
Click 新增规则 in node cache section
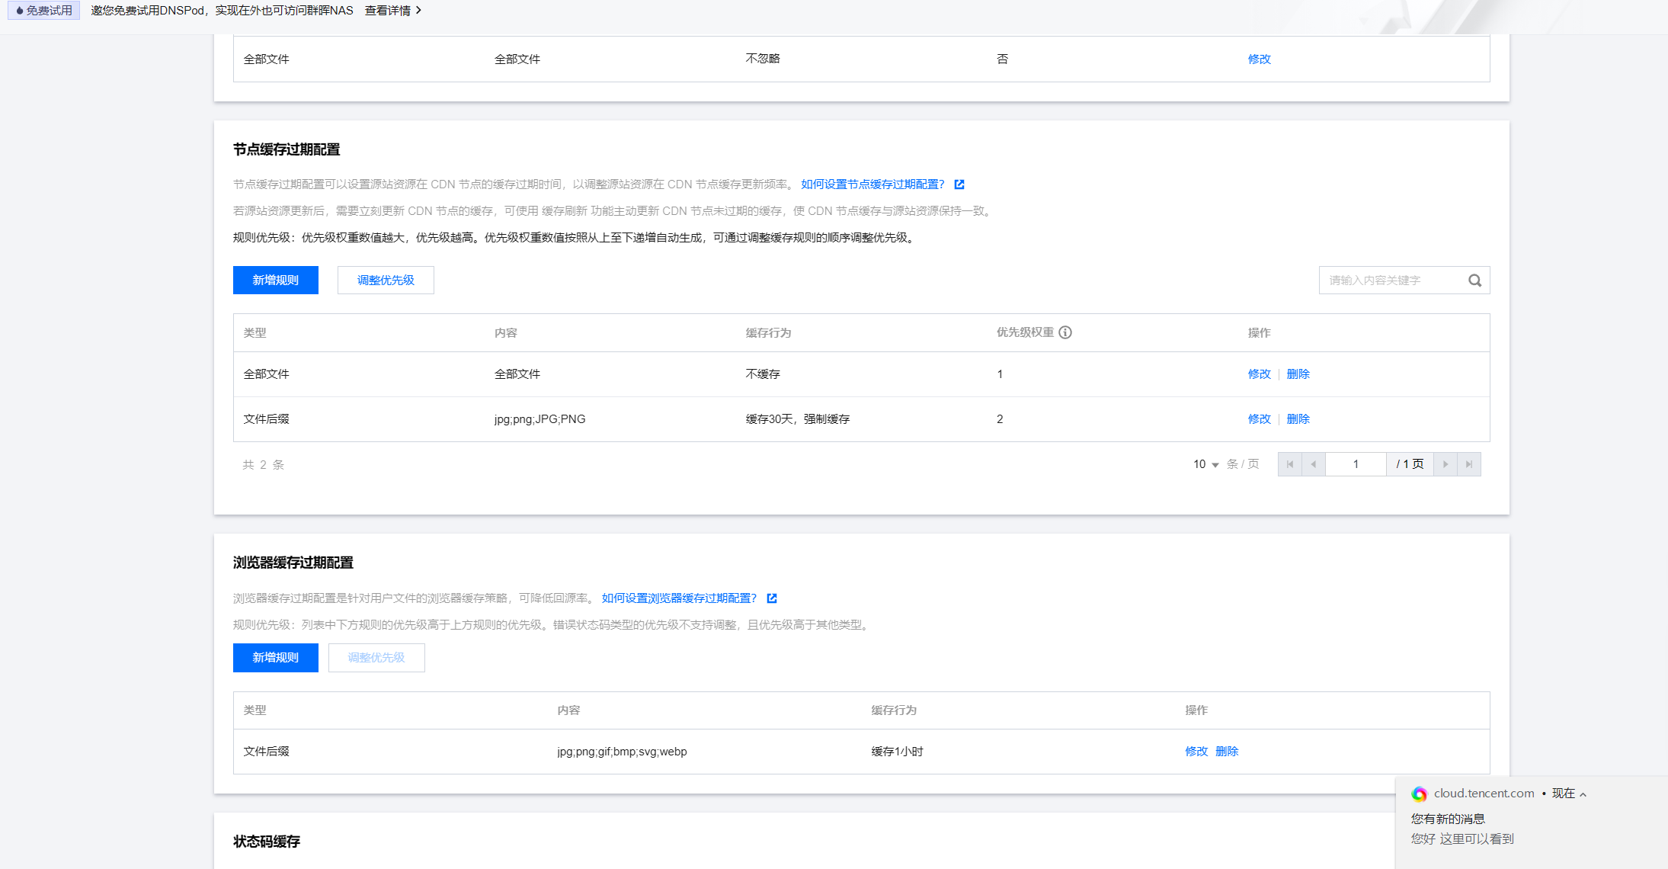(x=276, y=281)
